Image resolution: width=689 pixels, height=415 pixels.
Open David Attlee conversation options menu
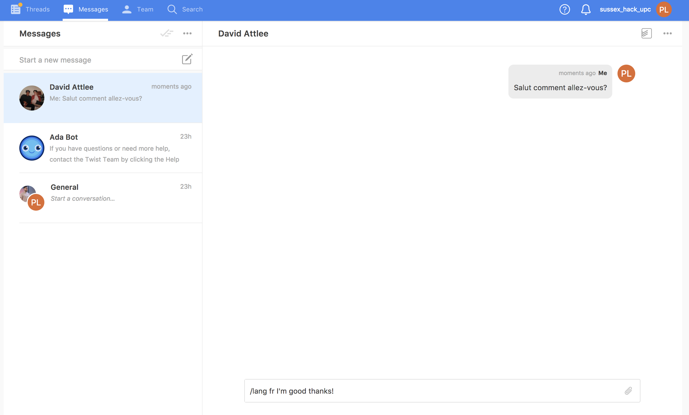[x=667, y=33]
